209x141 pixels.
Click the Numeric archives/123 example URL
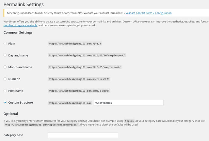click(79, 79)
